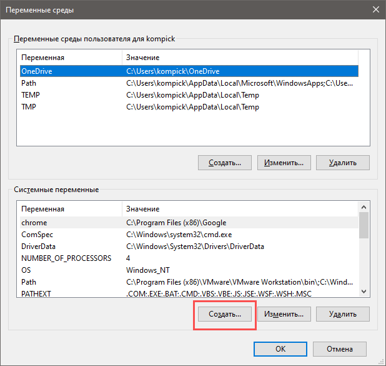Close the Переменные среды dialog

375,9
